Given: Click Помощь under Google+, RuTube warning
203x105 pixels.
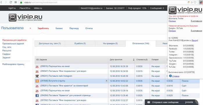Looking at the screenshot, I should point(172,31).
